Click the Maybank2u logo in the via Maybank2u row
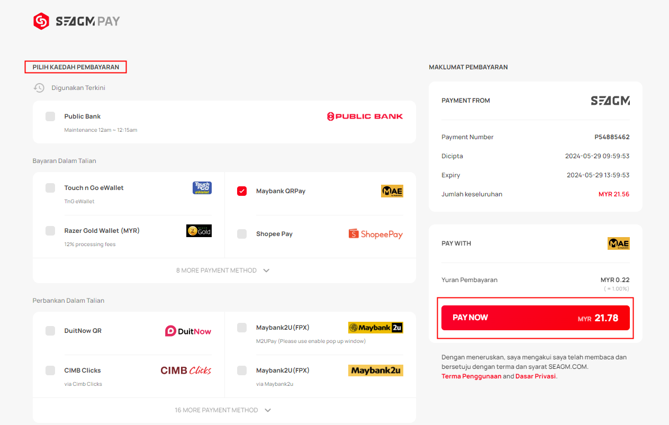 pos(376,370)
